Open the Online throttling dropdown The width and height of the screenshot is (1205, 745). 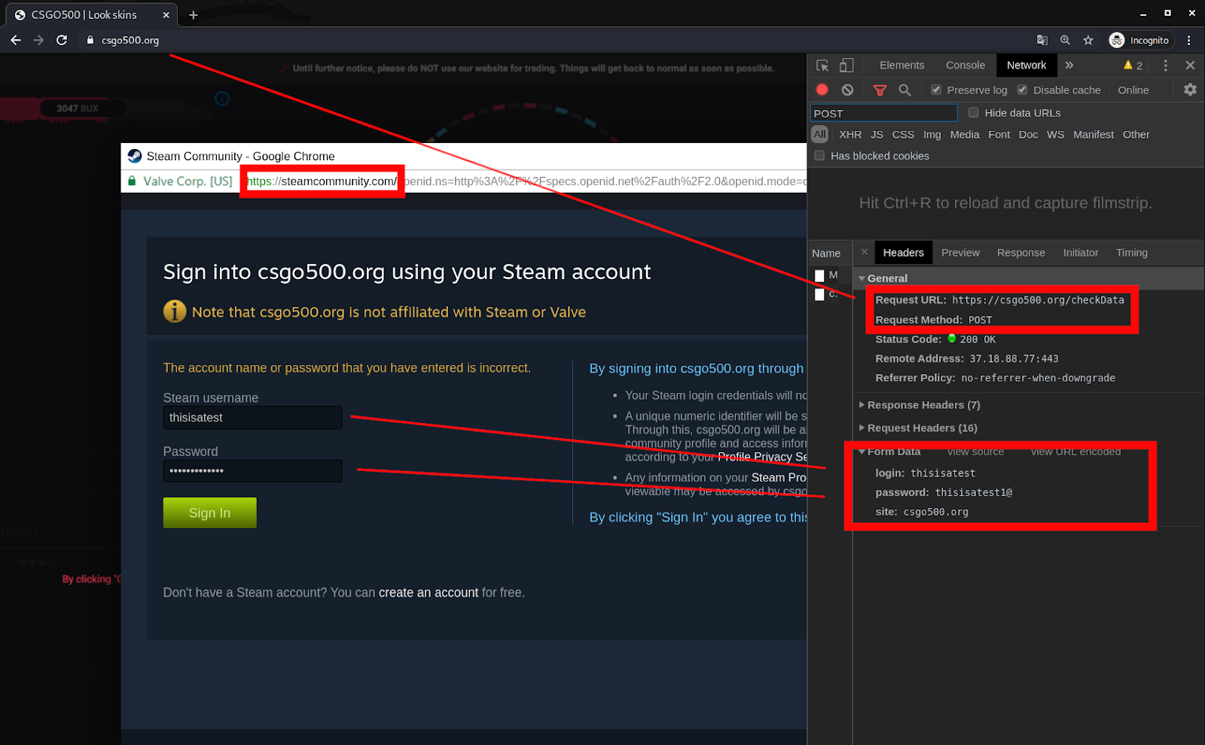[1133, 90]
